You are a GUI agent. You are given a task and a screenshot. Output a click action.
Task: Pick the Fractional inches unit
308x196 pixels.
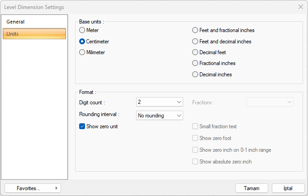(195, 64)
